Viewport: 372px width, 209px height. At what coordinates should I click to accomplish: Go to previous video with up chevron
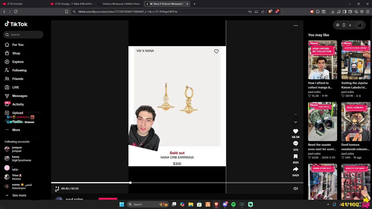[x=296, y=114]
